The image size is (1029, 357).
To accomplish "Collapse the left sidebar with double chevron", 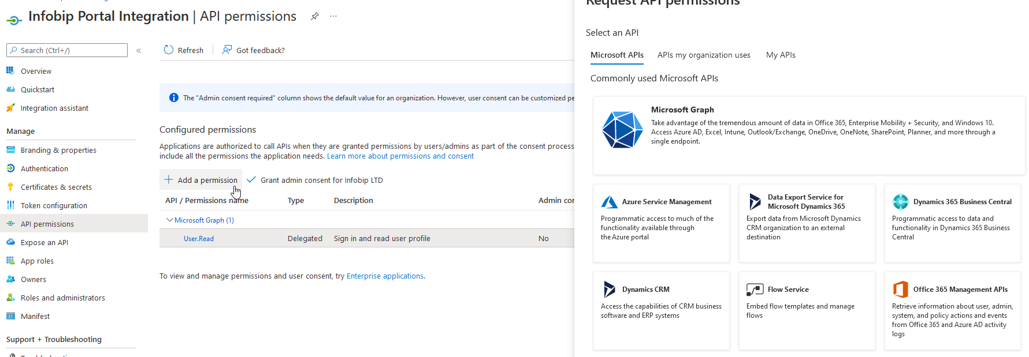I will point(139,51).
